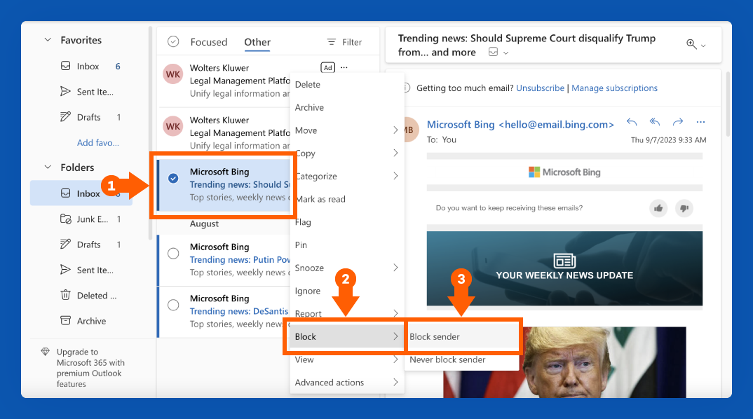The width and height of the screenshot is (753, 419).
Task: Check the Trending news: DeSantis email circle
Action: (173, 305)
